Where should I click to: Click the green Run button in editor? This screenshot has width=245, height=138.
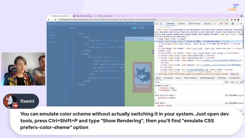click(x=134, y=28)
